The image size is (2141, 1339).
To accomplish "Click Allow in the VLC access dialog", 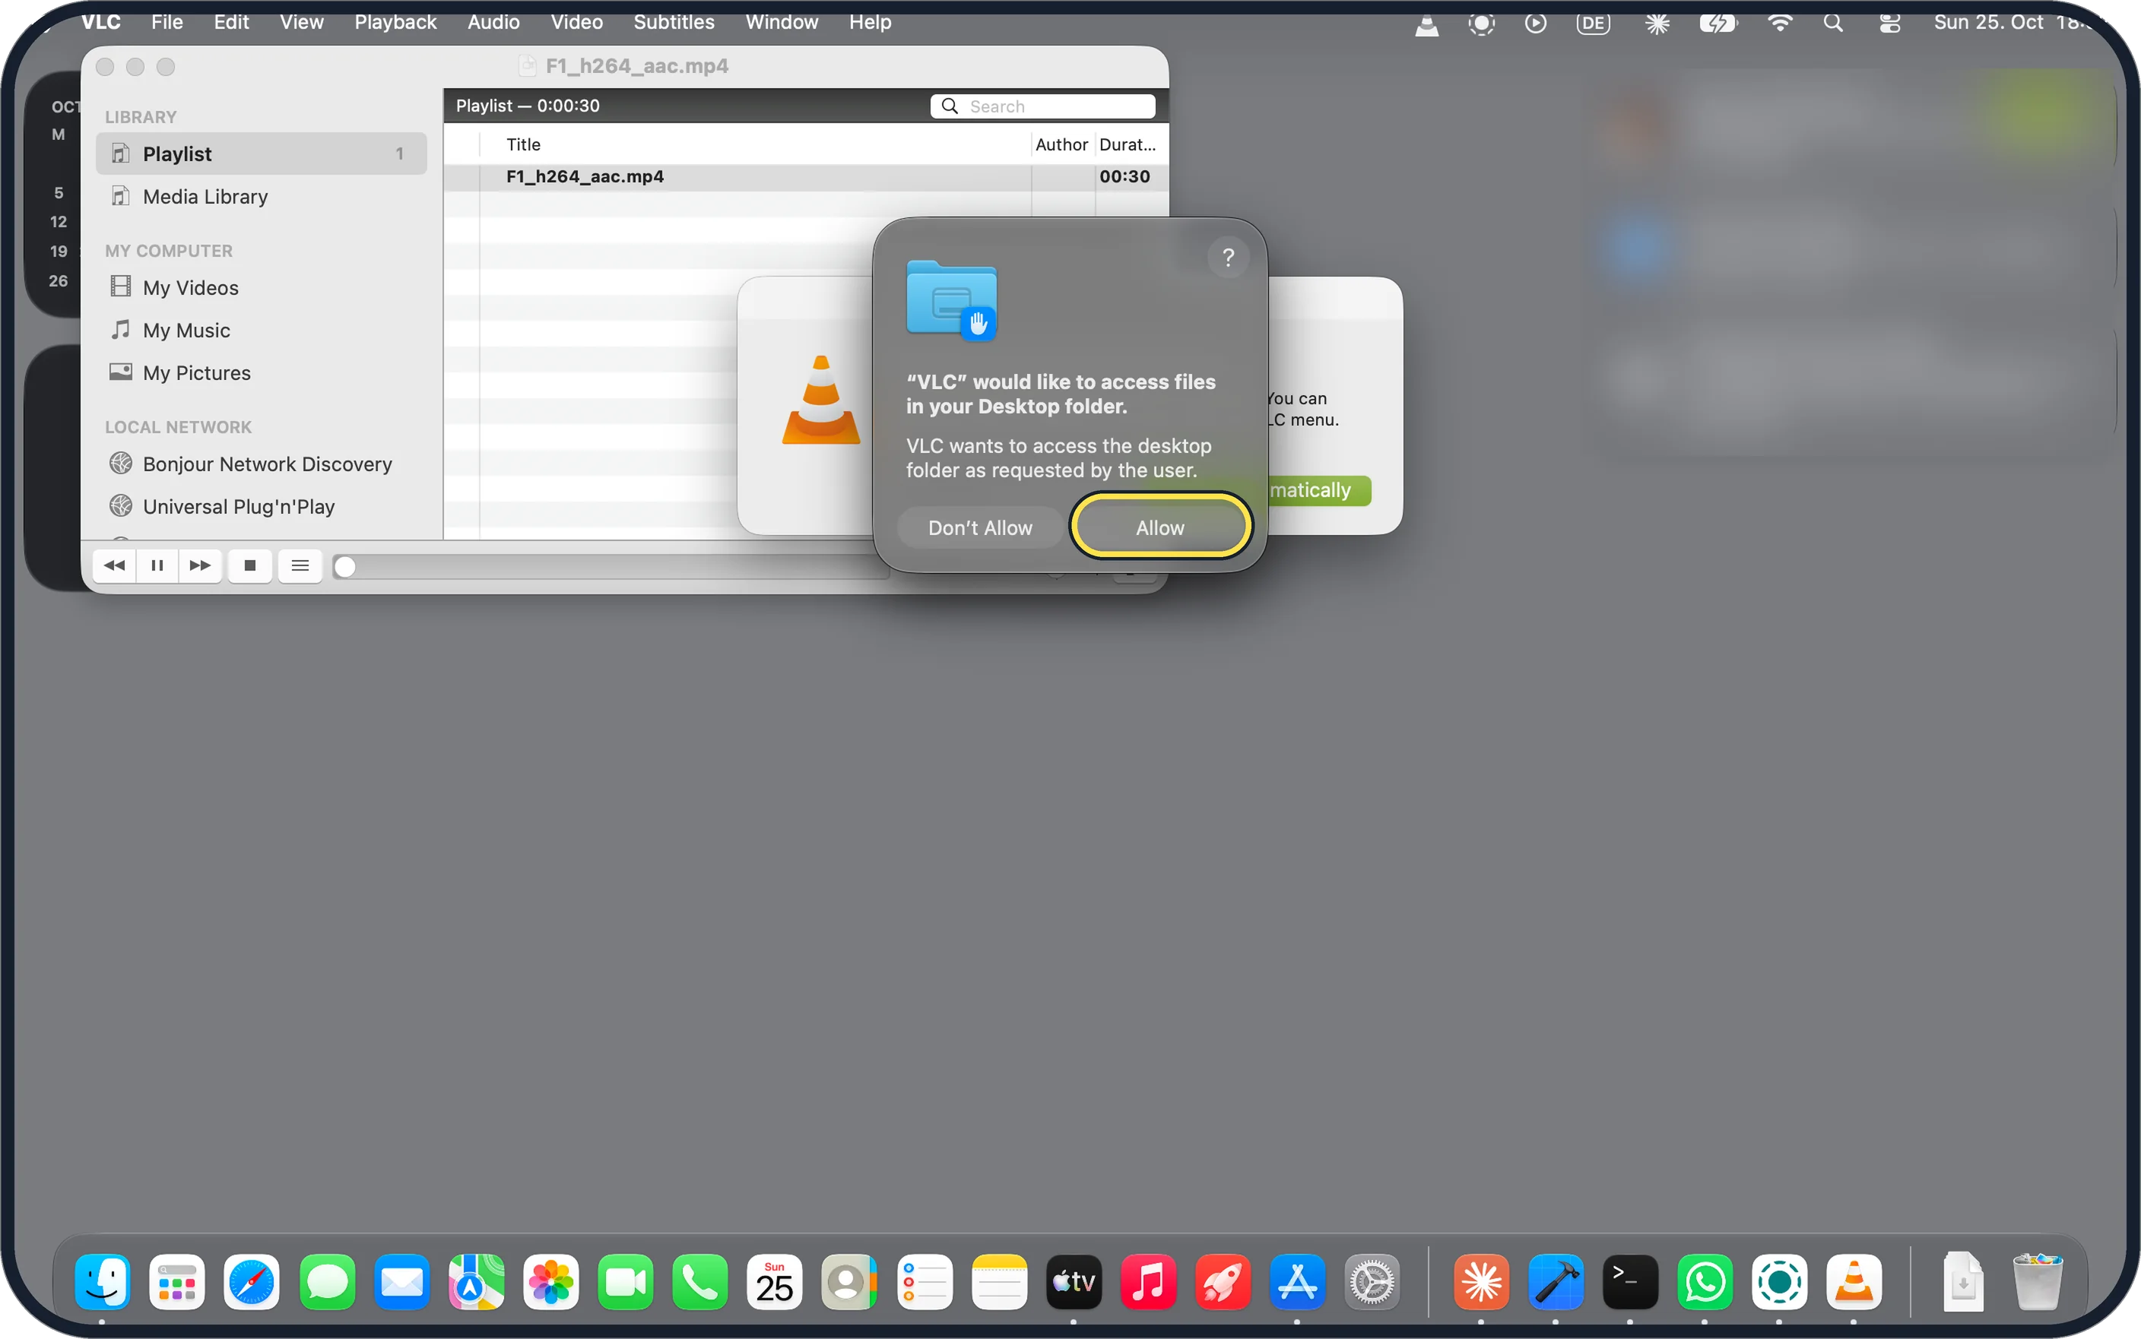I will pyautogui.click(x=1159, y=528).
